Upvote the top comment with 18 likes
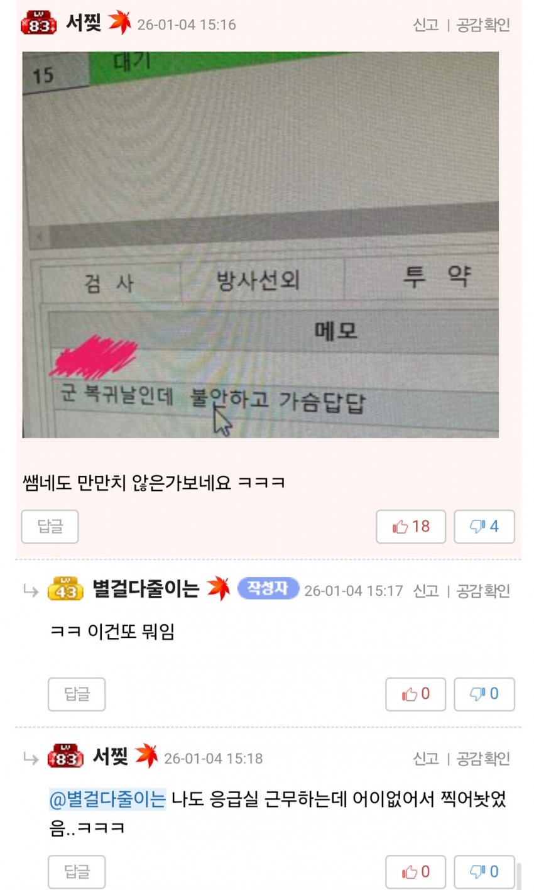This screenshot has width=534, height=890. [411, 527]
